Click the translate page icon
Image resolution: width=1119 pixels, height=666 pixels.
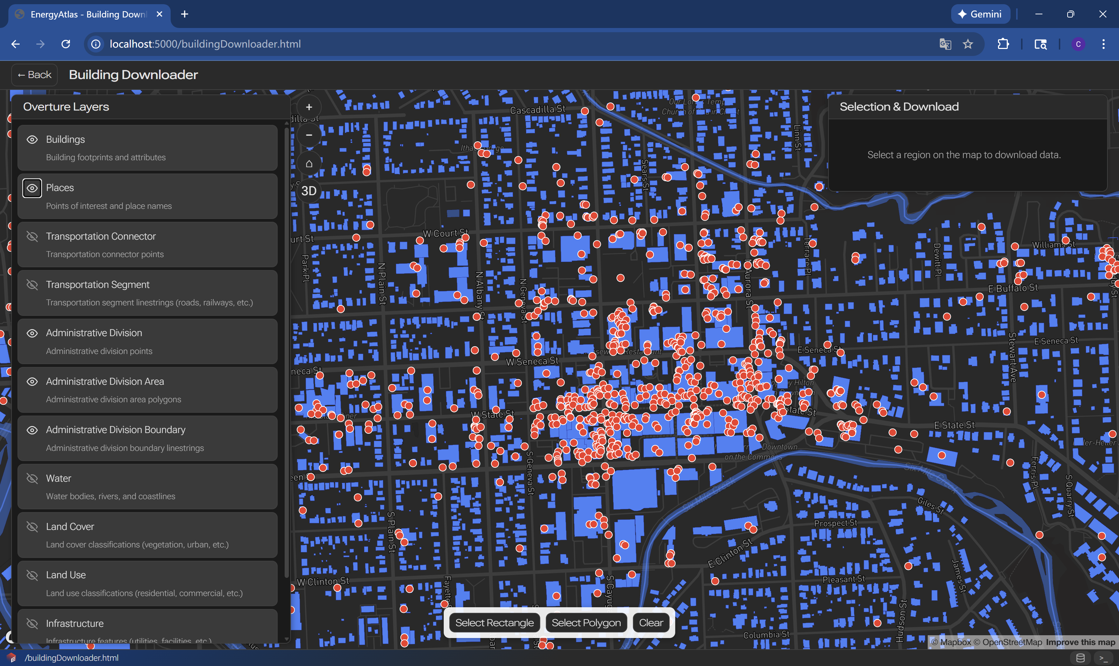pyautogui.click(x=945, y=44)
